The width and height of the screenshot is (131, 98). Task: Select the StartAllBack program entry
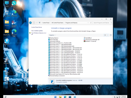coord(88,38)
